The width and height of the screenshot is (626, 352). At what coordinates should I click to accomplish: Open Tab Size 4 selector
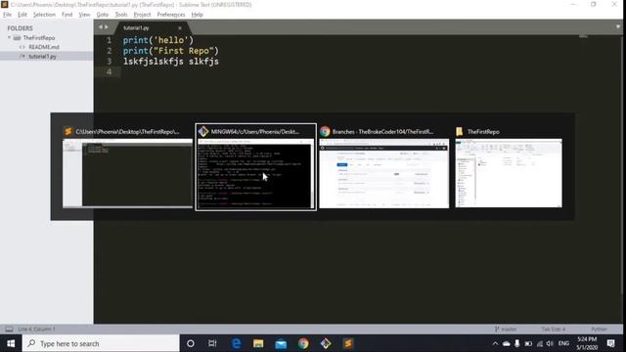pos(554,330)
